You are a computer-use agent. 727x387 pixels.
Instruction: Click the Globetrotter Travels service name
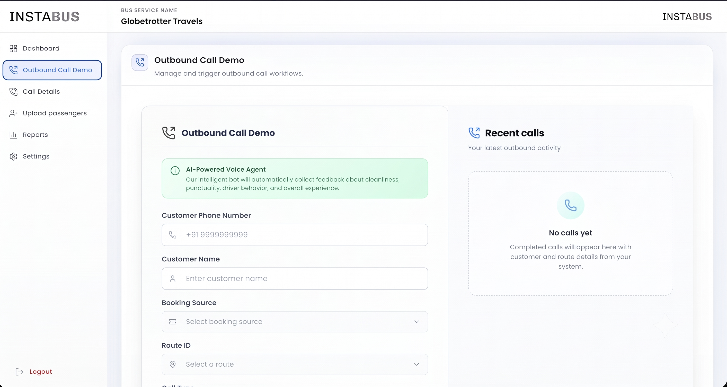click(162, 21)
